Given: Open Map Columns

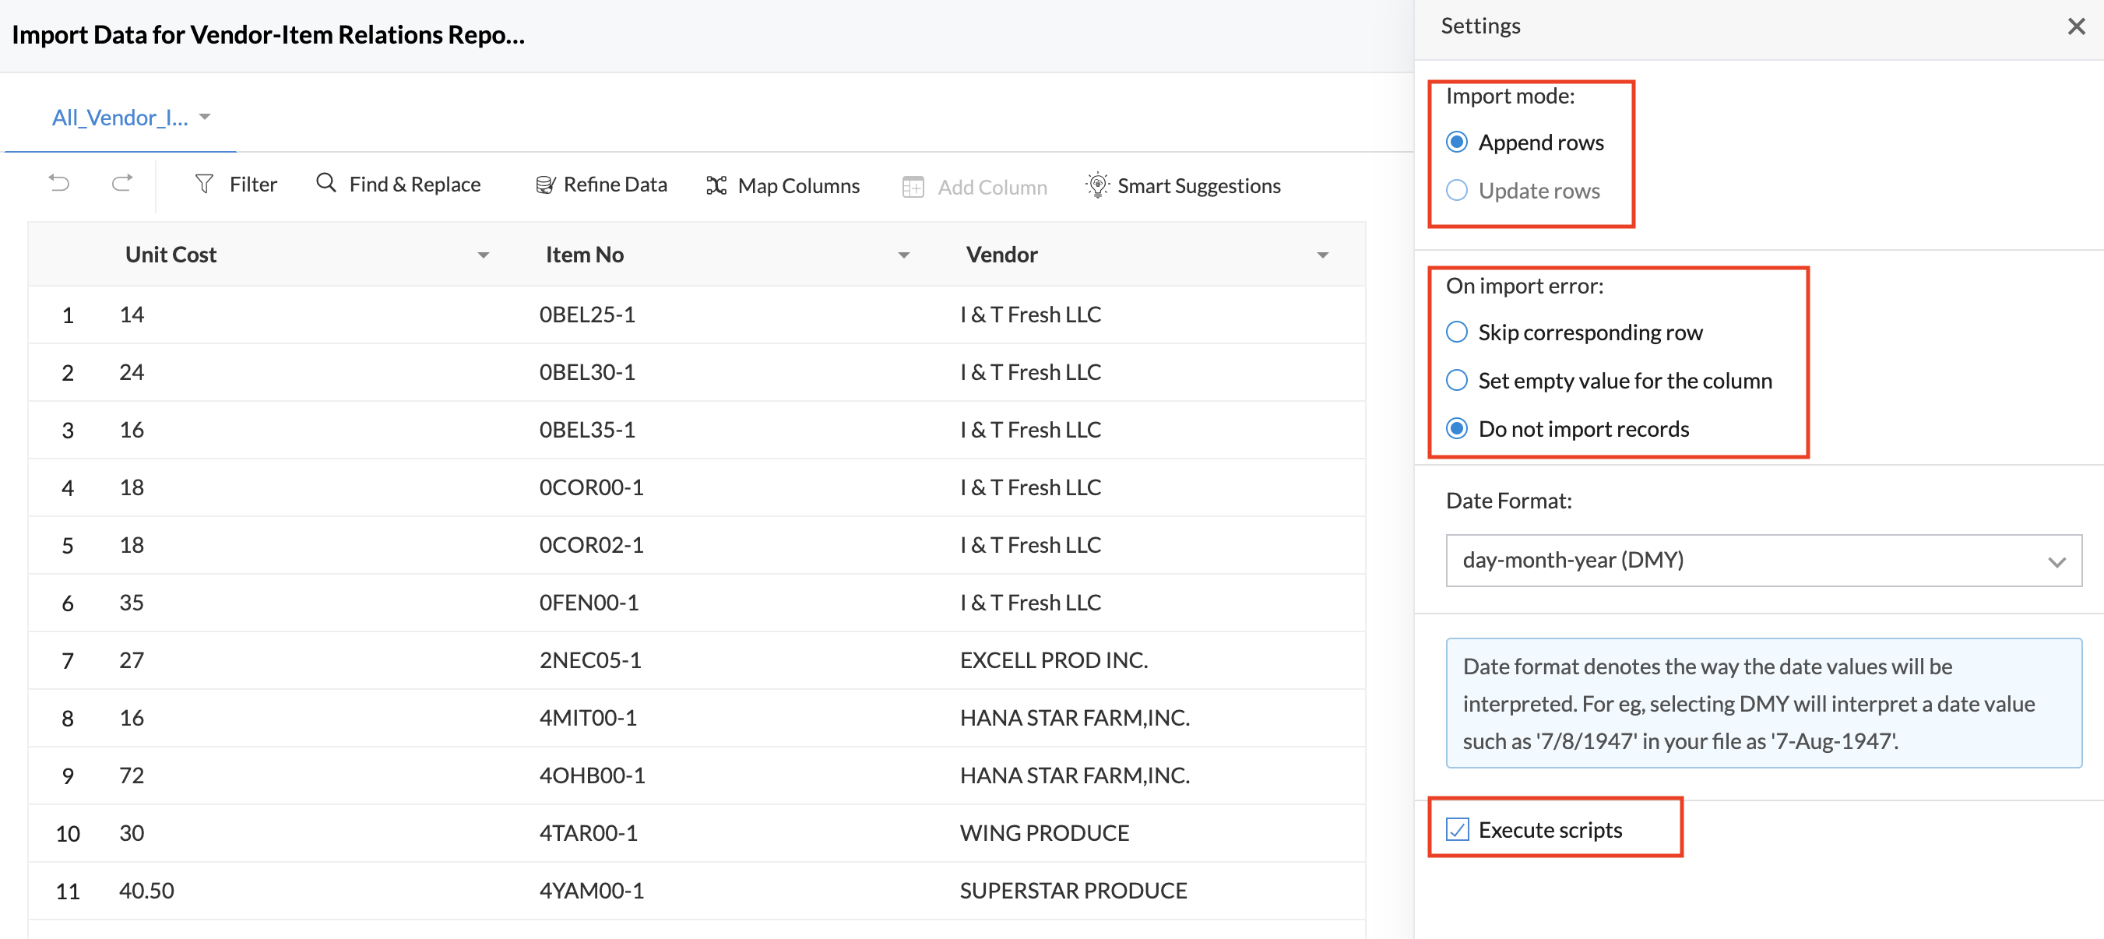Looking at the screenshot, I should click(x=783, y=186).
